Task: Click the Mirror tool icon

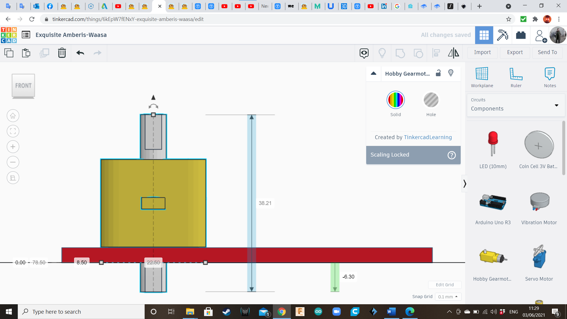Action: 453,53
